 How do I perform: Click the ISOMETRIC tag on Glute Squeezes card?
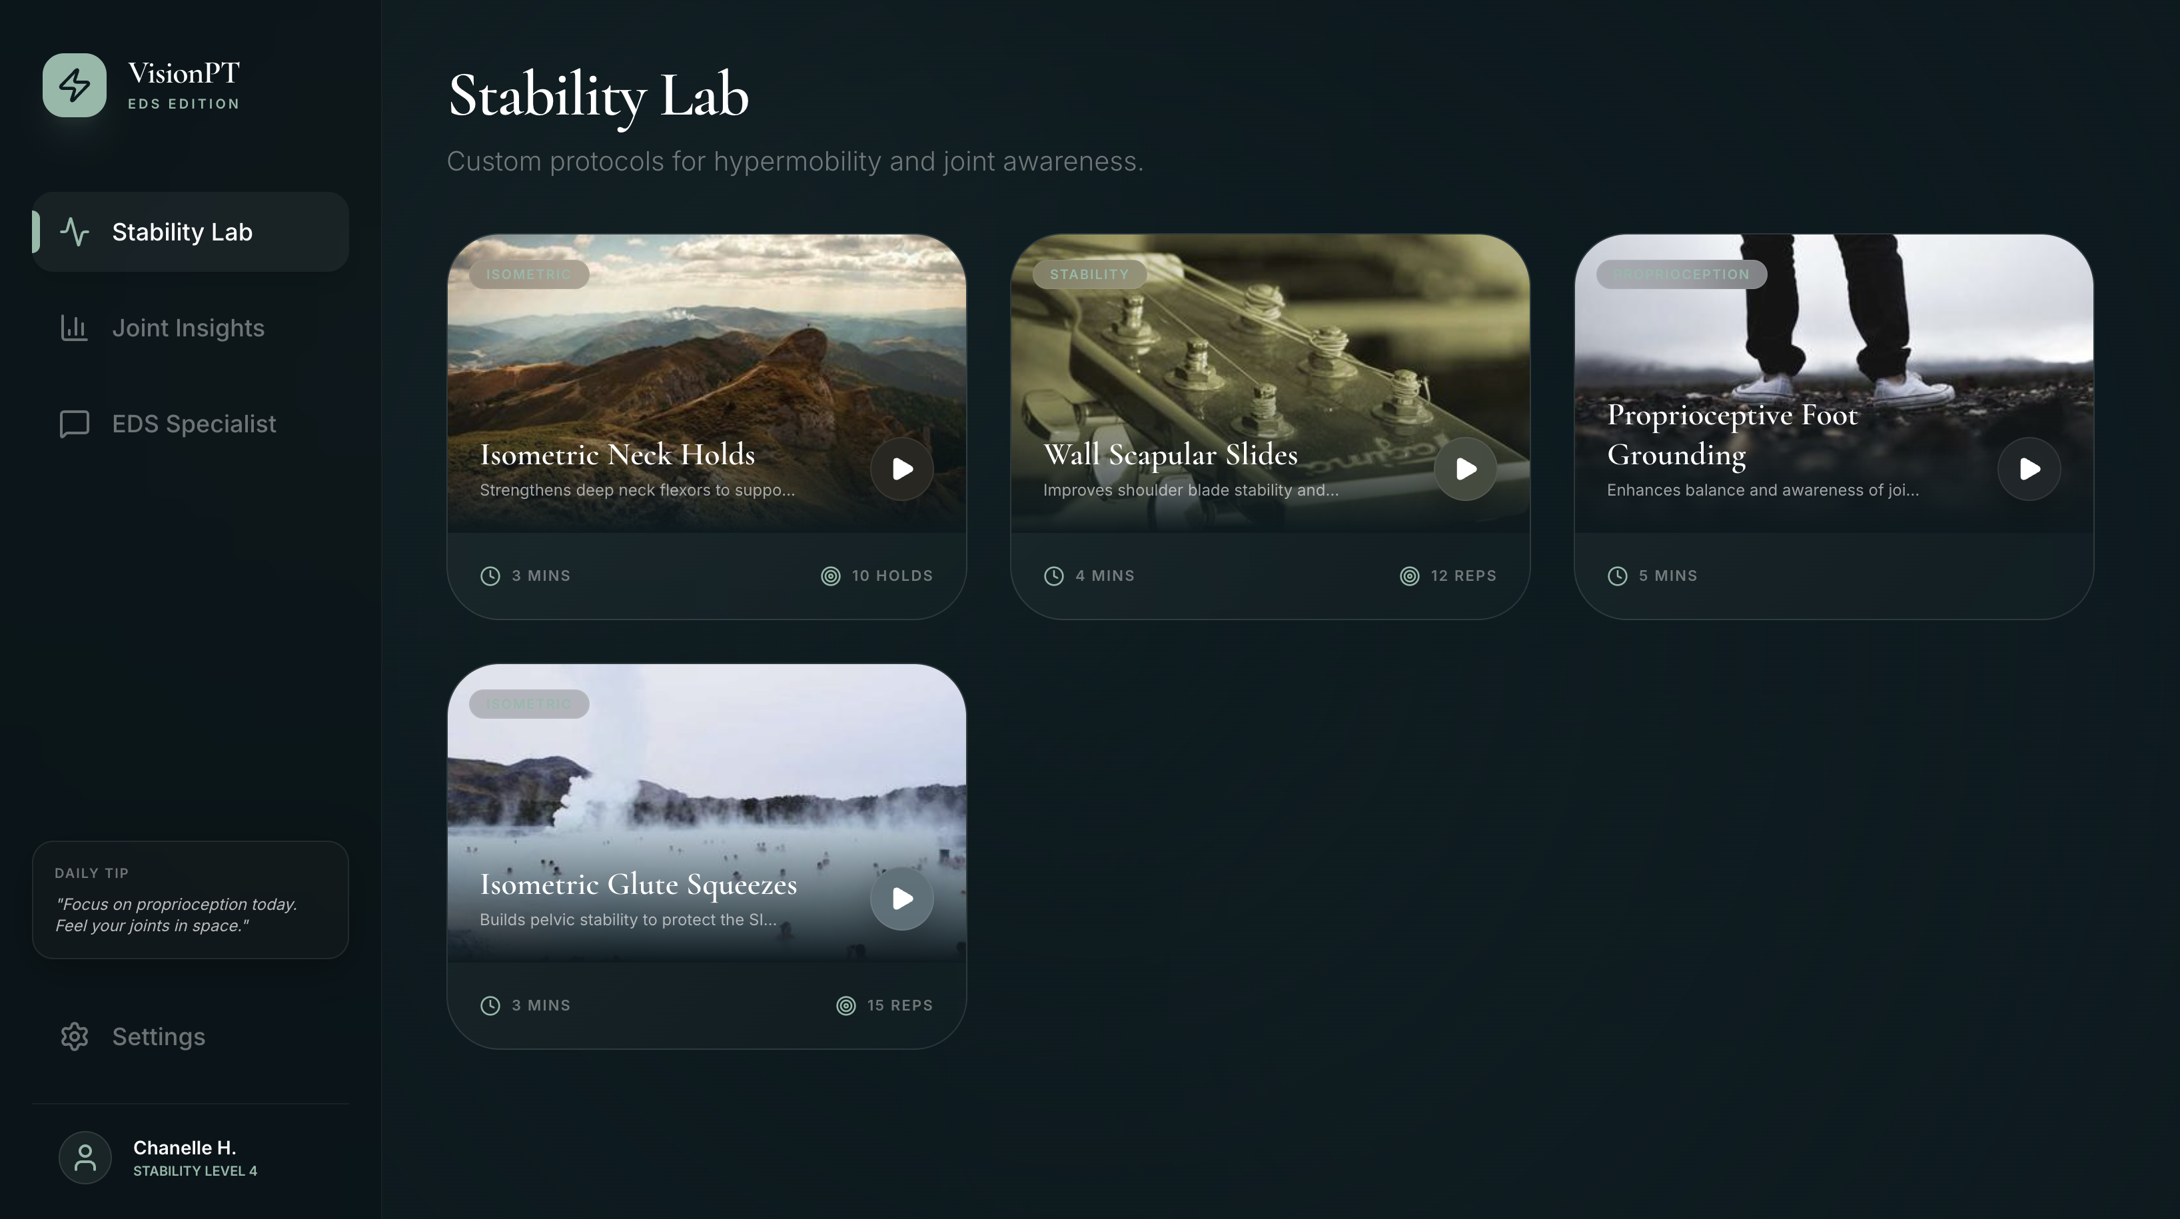pyautogui.click(x=529, y=704)
